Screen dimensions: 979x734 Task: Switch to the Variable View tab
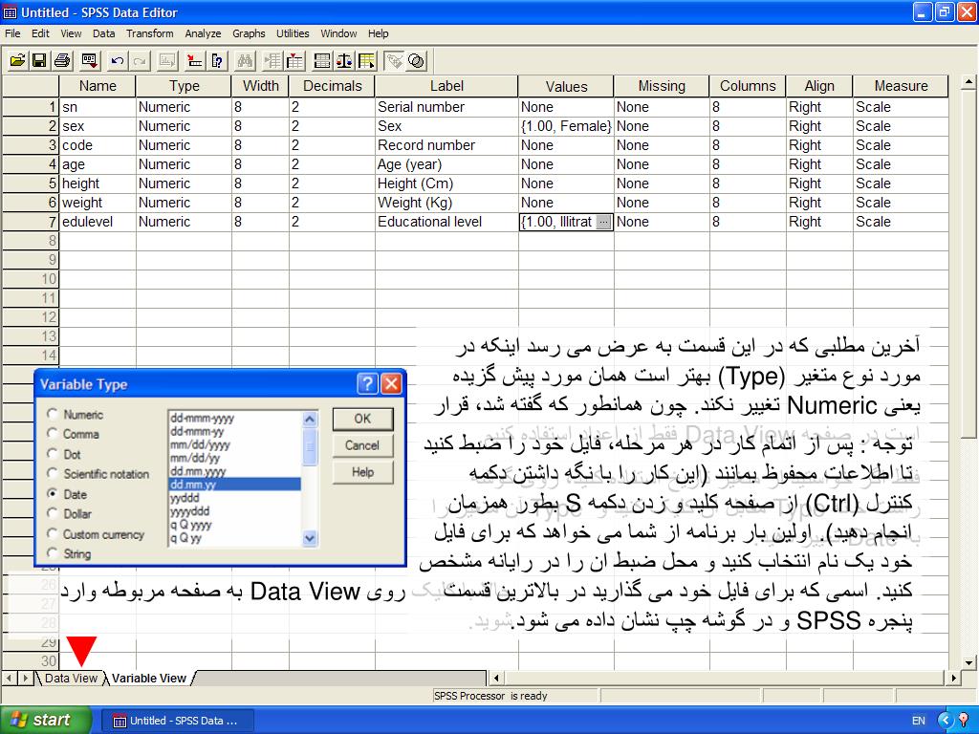(x=149, y=679)
